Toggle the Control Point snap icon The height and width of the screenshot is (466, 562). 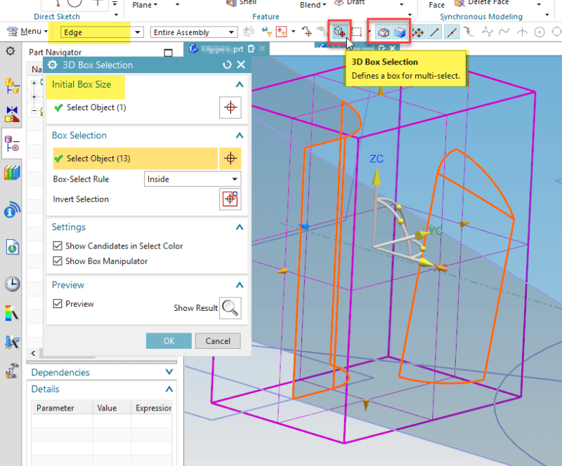coord(469,32)
